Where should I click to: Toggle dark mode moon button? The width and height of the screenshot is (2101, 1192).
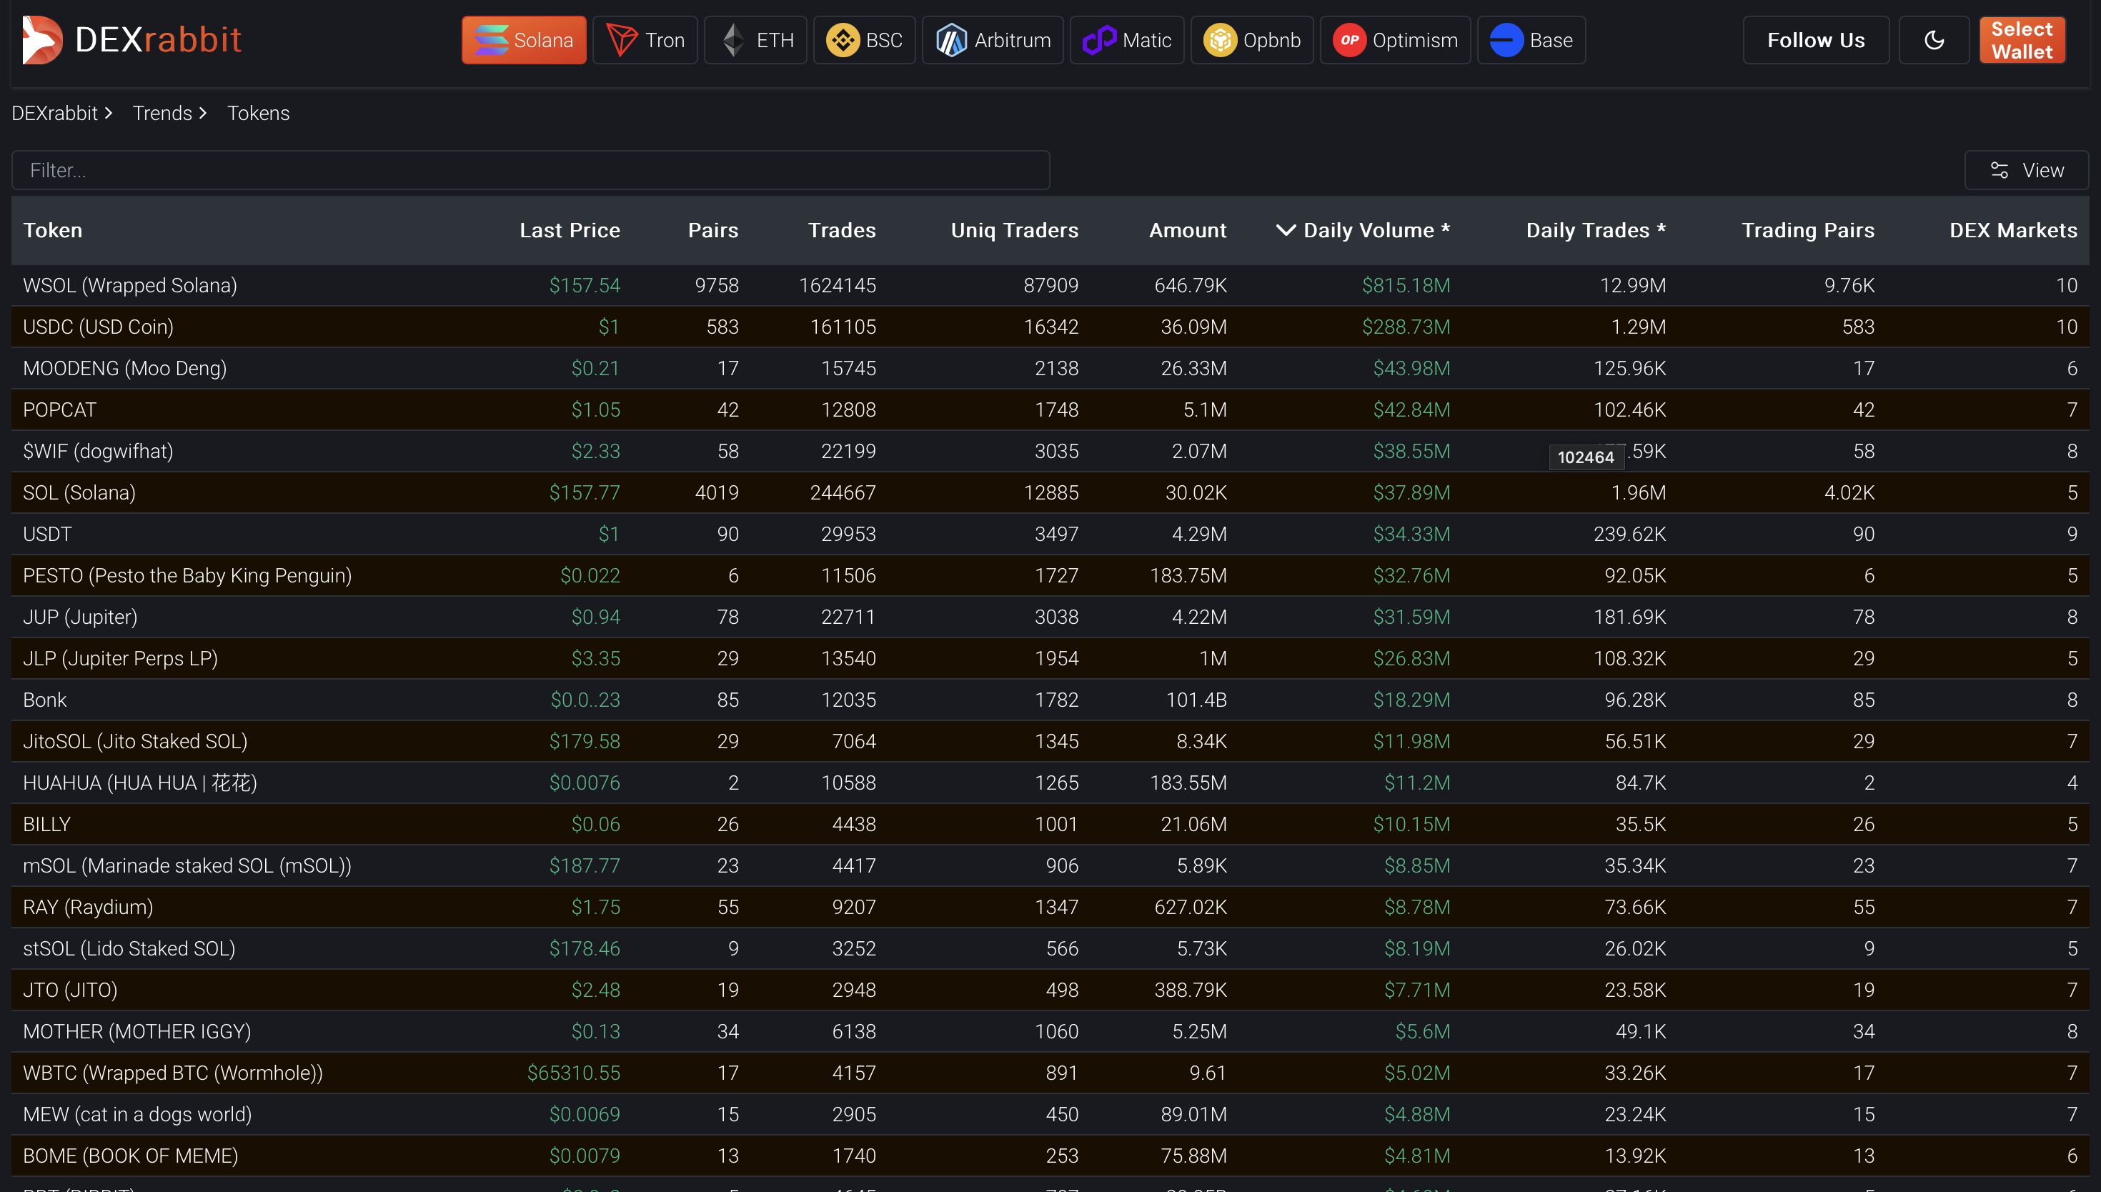(x=1933, y=40)
